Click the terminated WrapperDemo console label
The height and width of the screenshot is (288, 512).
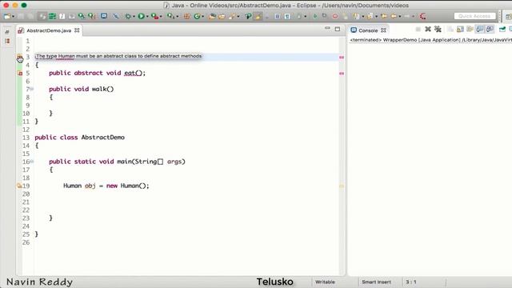430,40
